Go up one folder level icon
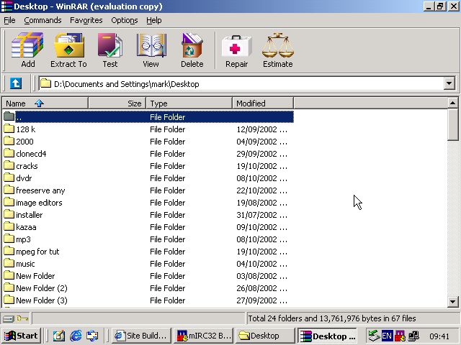Image resolution: width=461 pixels, height=345 pixels. (16, 83)
